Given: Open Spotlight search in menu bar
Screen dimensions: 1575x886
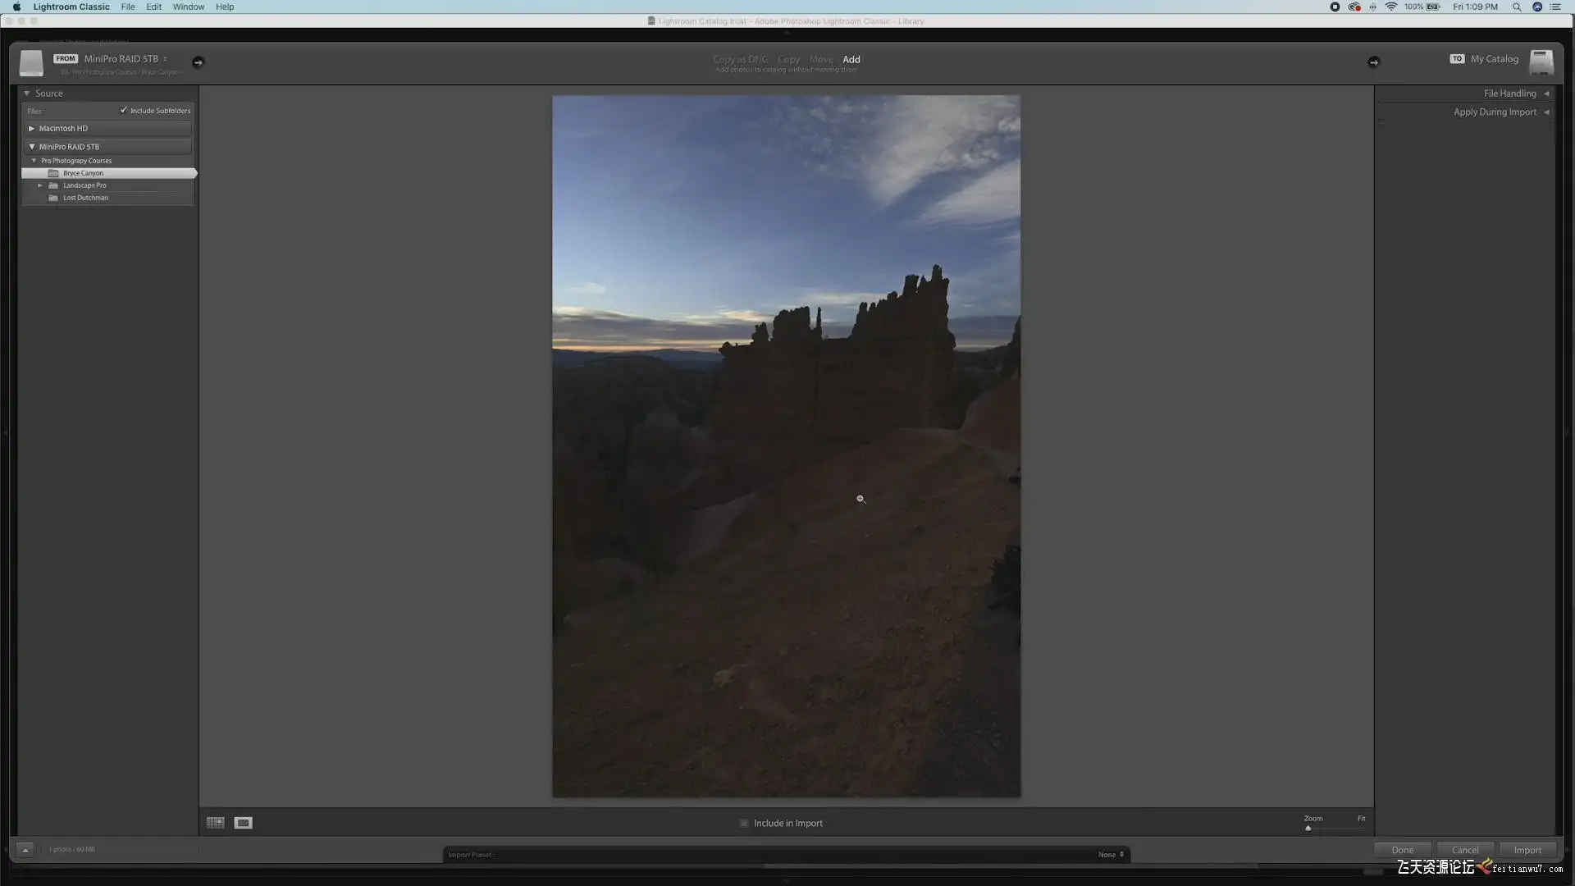Looking at the screenshot, I should click(1517, 7).
